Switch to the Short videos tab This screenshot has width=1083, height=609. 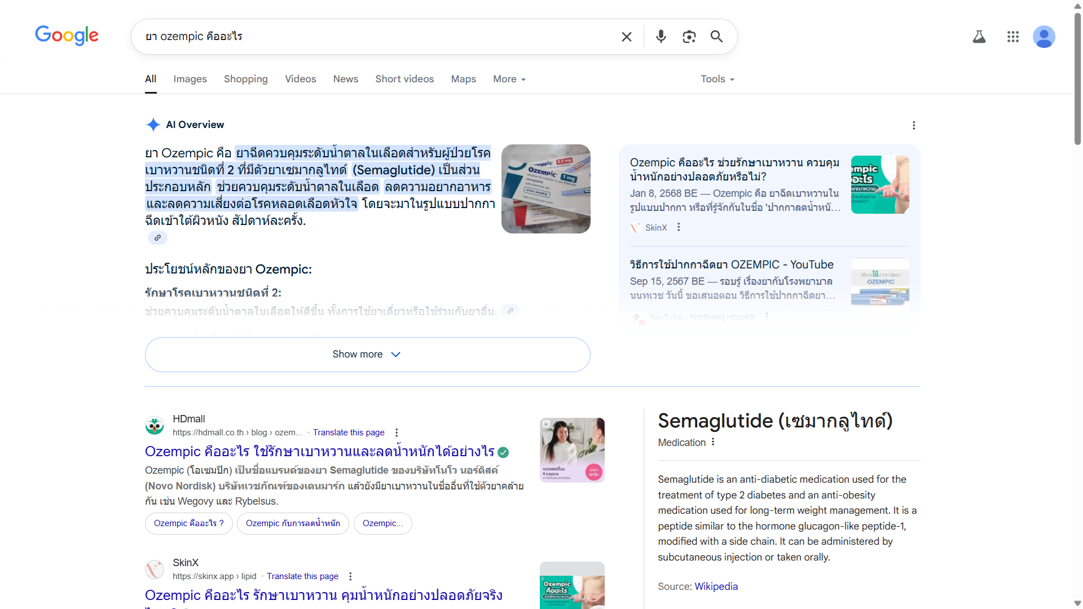(x=404, y=79)
